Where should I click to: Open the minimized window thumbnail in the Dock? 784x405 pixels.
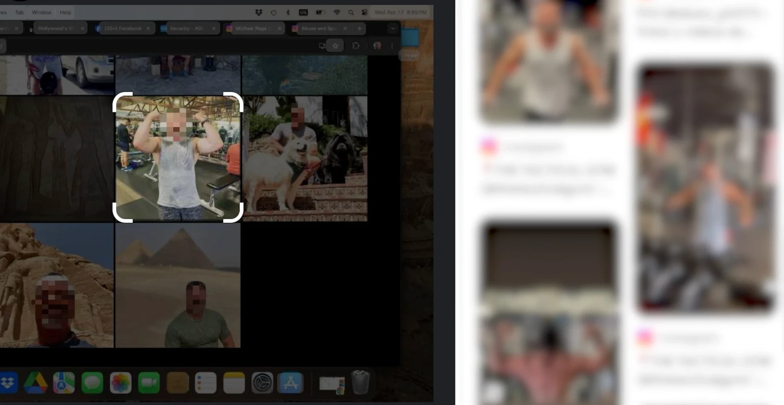[x=332, y=384]
